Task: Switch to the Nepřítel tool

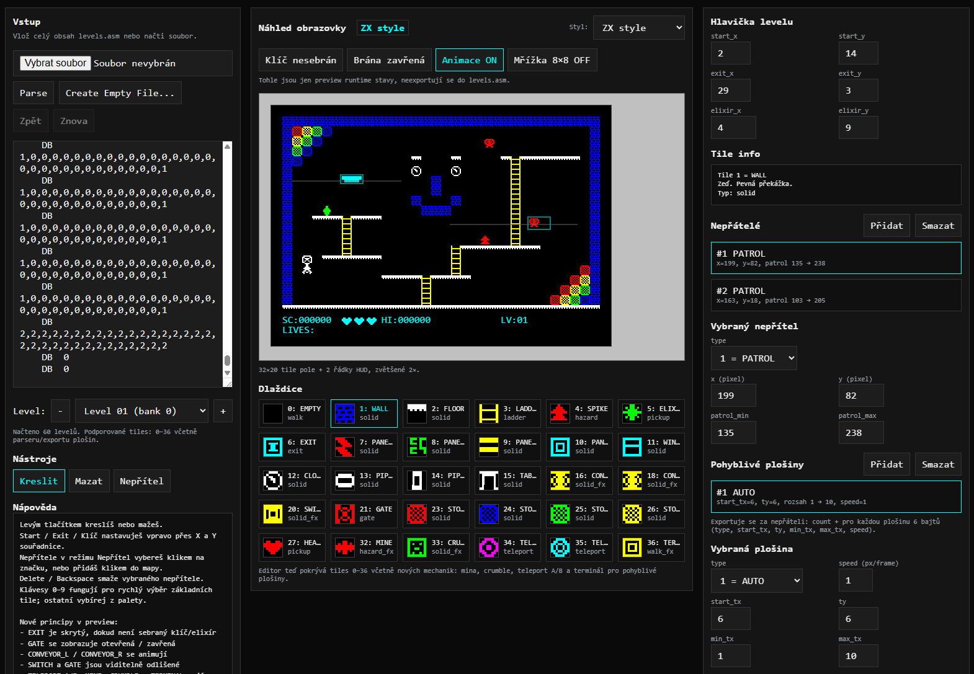Action: click(x=141, y=481)
